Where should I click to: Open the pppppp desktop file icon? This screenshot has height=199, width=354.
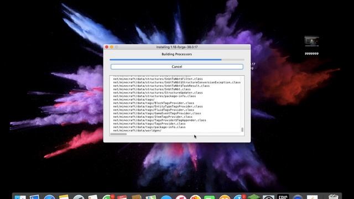tap(311, 42)
